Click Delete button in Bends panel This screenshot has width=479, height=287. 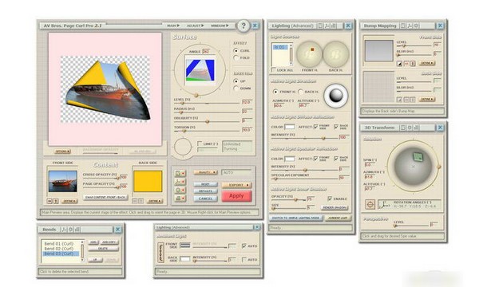tap(103, 249)
